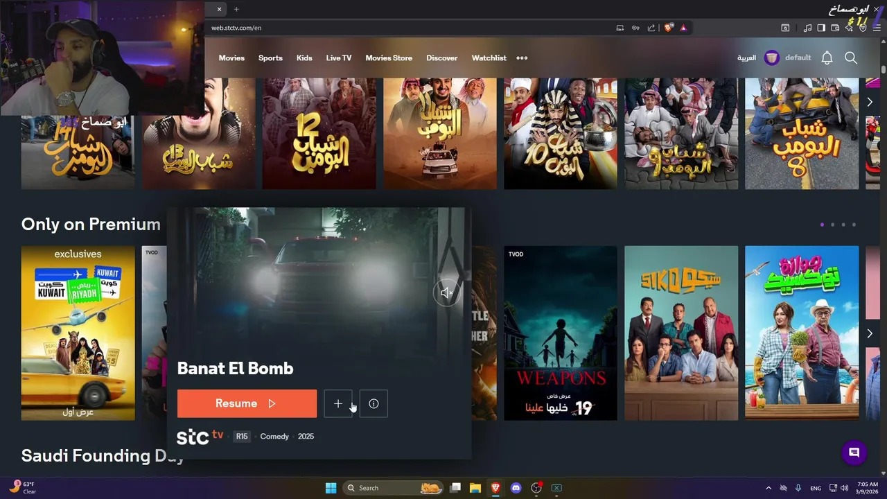Open the stc tv search icon

click(x=851, y=58)
